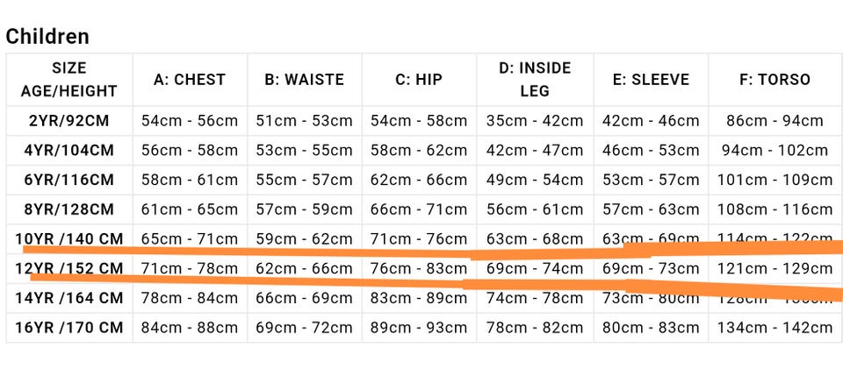The height and width of the screenshot is (383, 843).
Task: Click the D: INSIDE LEG column header
Action: coord(534,79)
